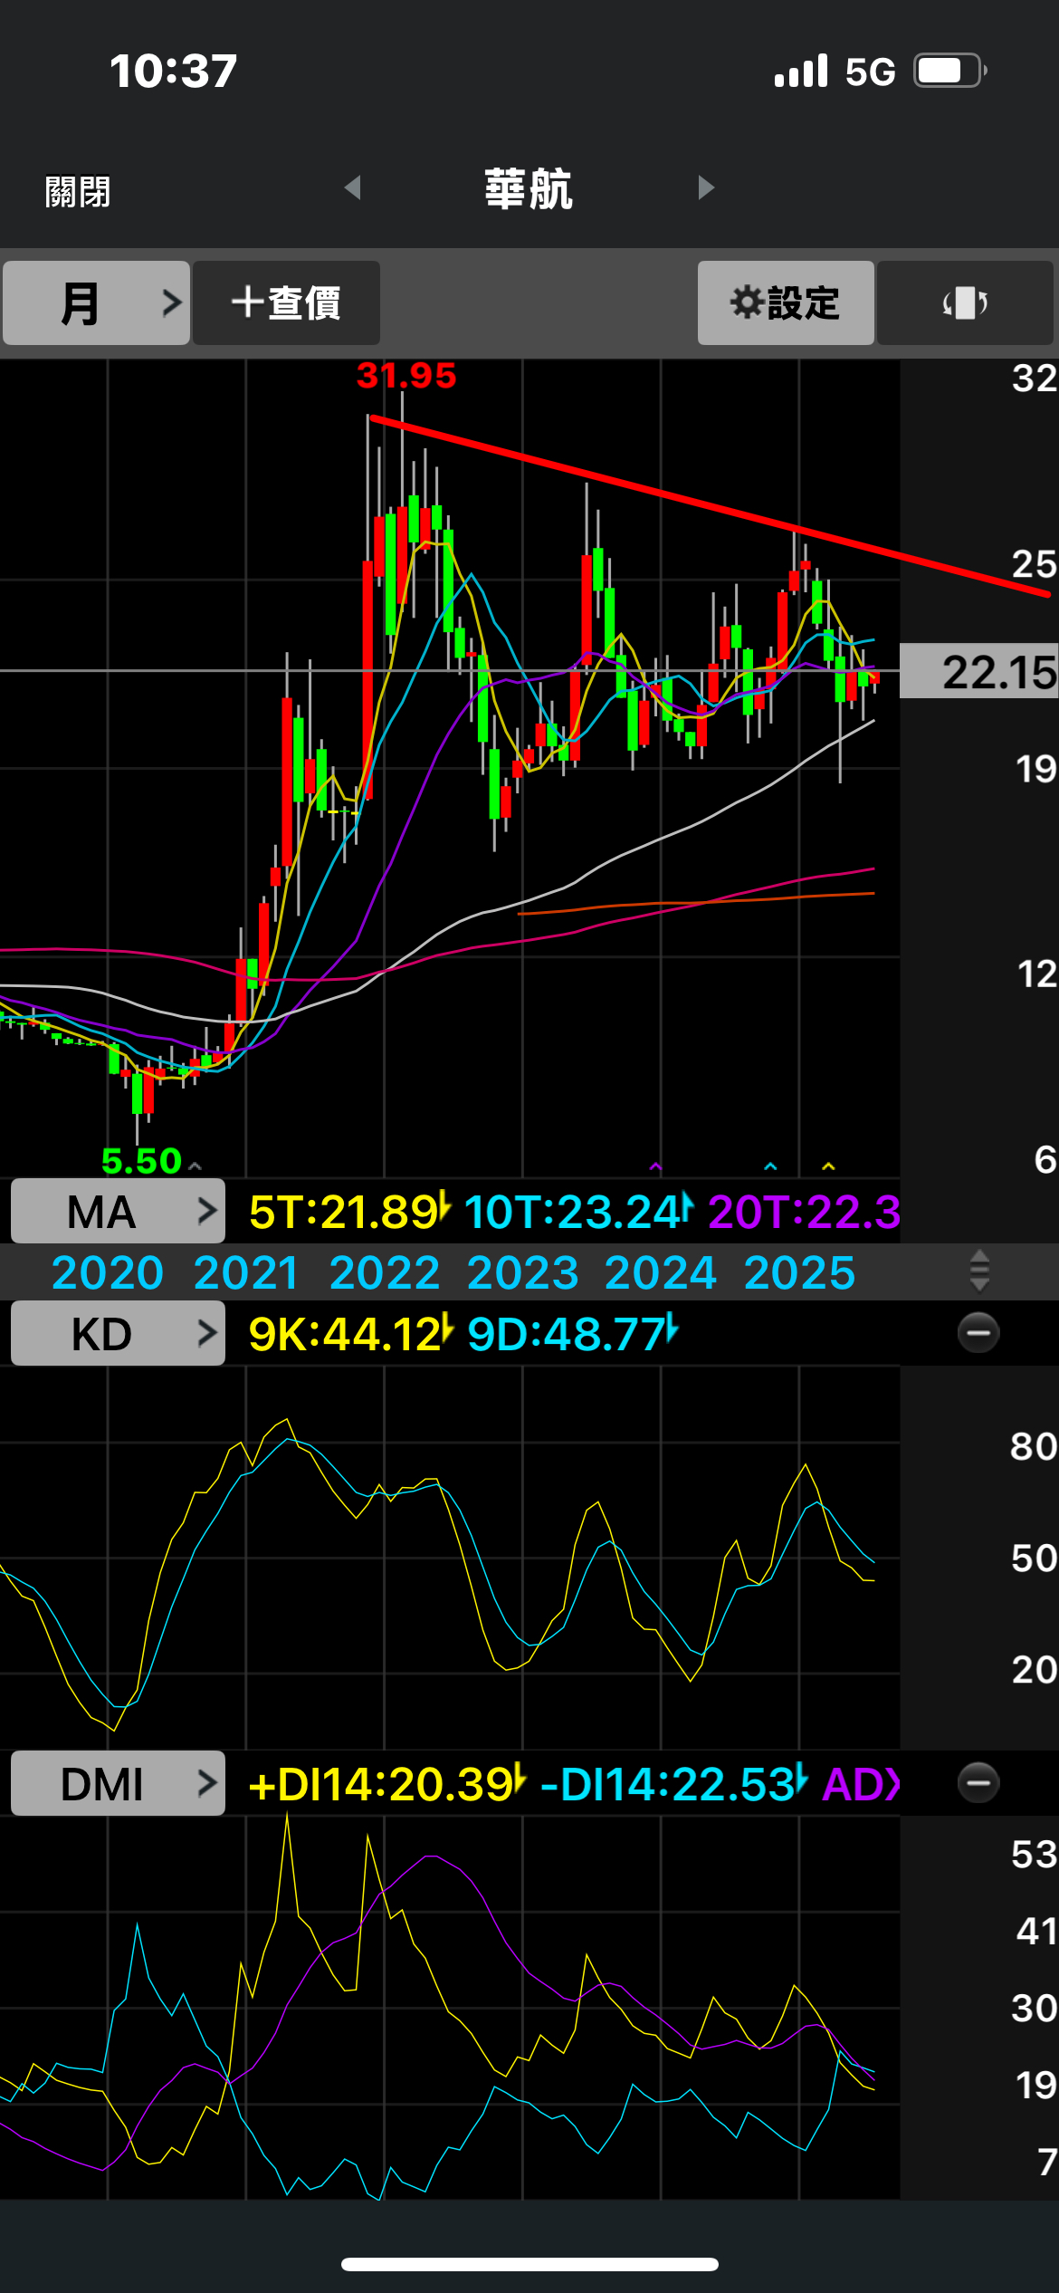The height and width of the screenshot is (2293, 1059).
Task: Rotate the screen with the rotation icon
Action: coord(965,302)
